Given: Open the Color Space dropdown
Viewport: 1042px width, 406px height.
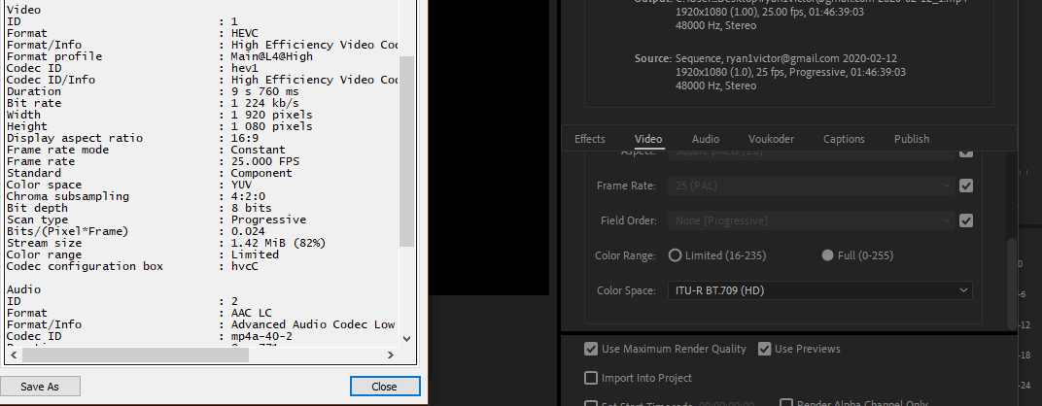Looking at the screenshot, I should 818,290.
